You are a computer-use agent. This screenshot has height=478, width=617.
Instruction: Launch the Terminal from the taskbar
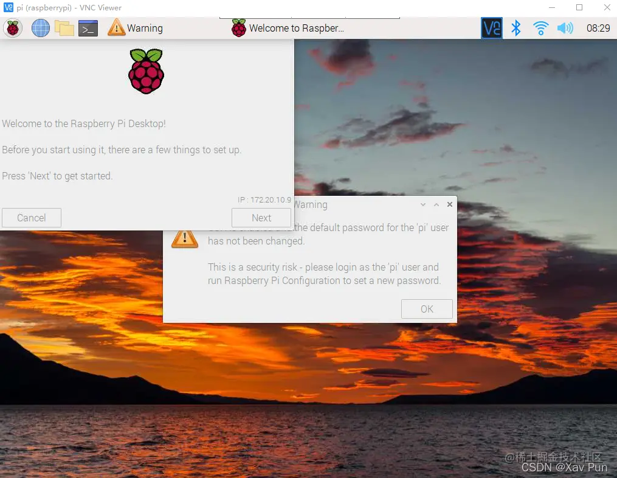[88, 29]
